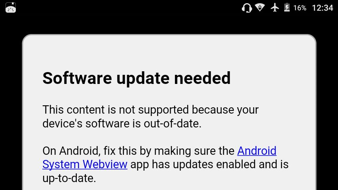Open the underlined "Android" link text
This screenshot has width=338, height=190.
pyautogui.click(x=257, y=150)
